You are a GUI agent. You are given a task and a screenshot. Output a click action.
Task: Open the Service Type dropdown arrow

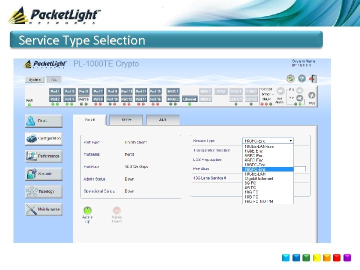(x=290, y=140)
